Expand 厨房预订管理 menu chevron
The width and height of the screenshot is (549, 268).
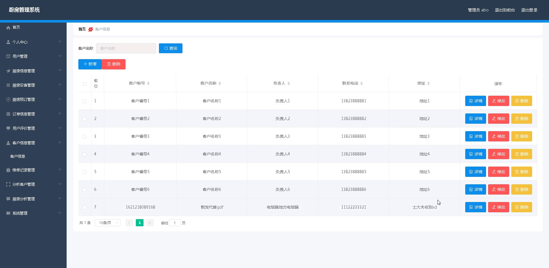click(x=60, y=99)
